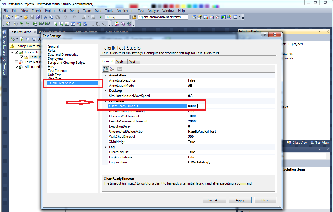The image size is (333, 212).
Task: Click the green Start Debugging arrow
Action: 100,17
